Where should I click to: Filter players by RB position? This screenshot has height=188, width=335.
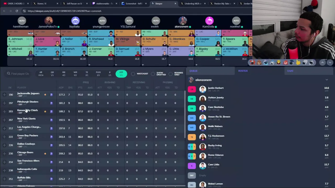click(x=64, y=74)
